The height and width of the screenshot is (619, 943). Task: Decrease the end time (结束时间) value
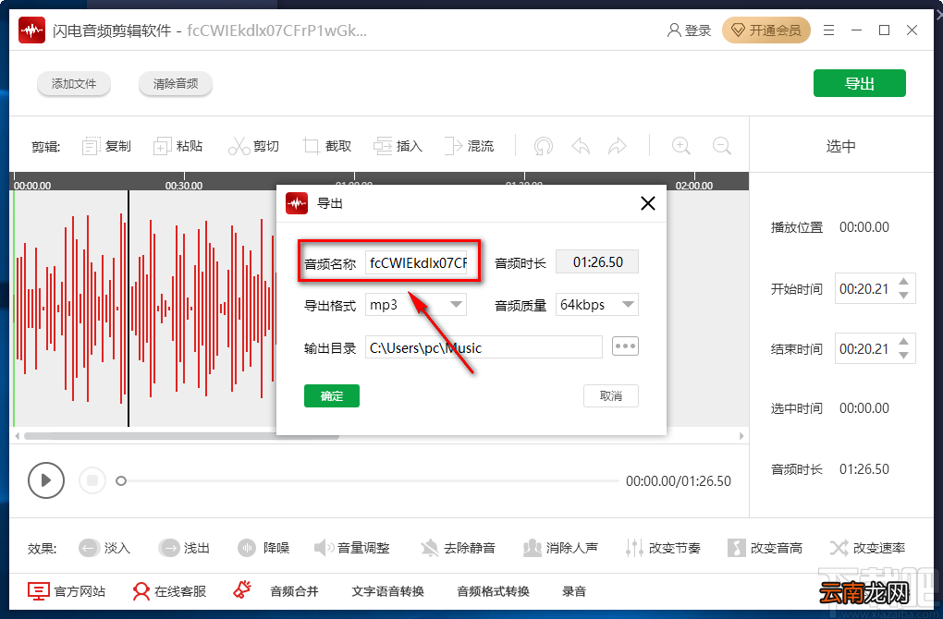point(903,355)
